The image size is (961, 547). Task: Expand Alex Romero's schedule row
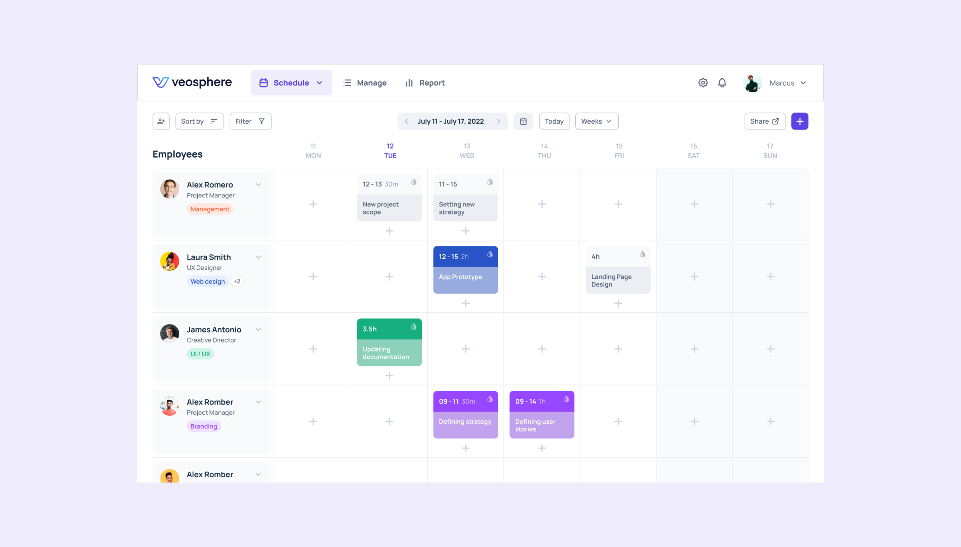tap(259, 184)
